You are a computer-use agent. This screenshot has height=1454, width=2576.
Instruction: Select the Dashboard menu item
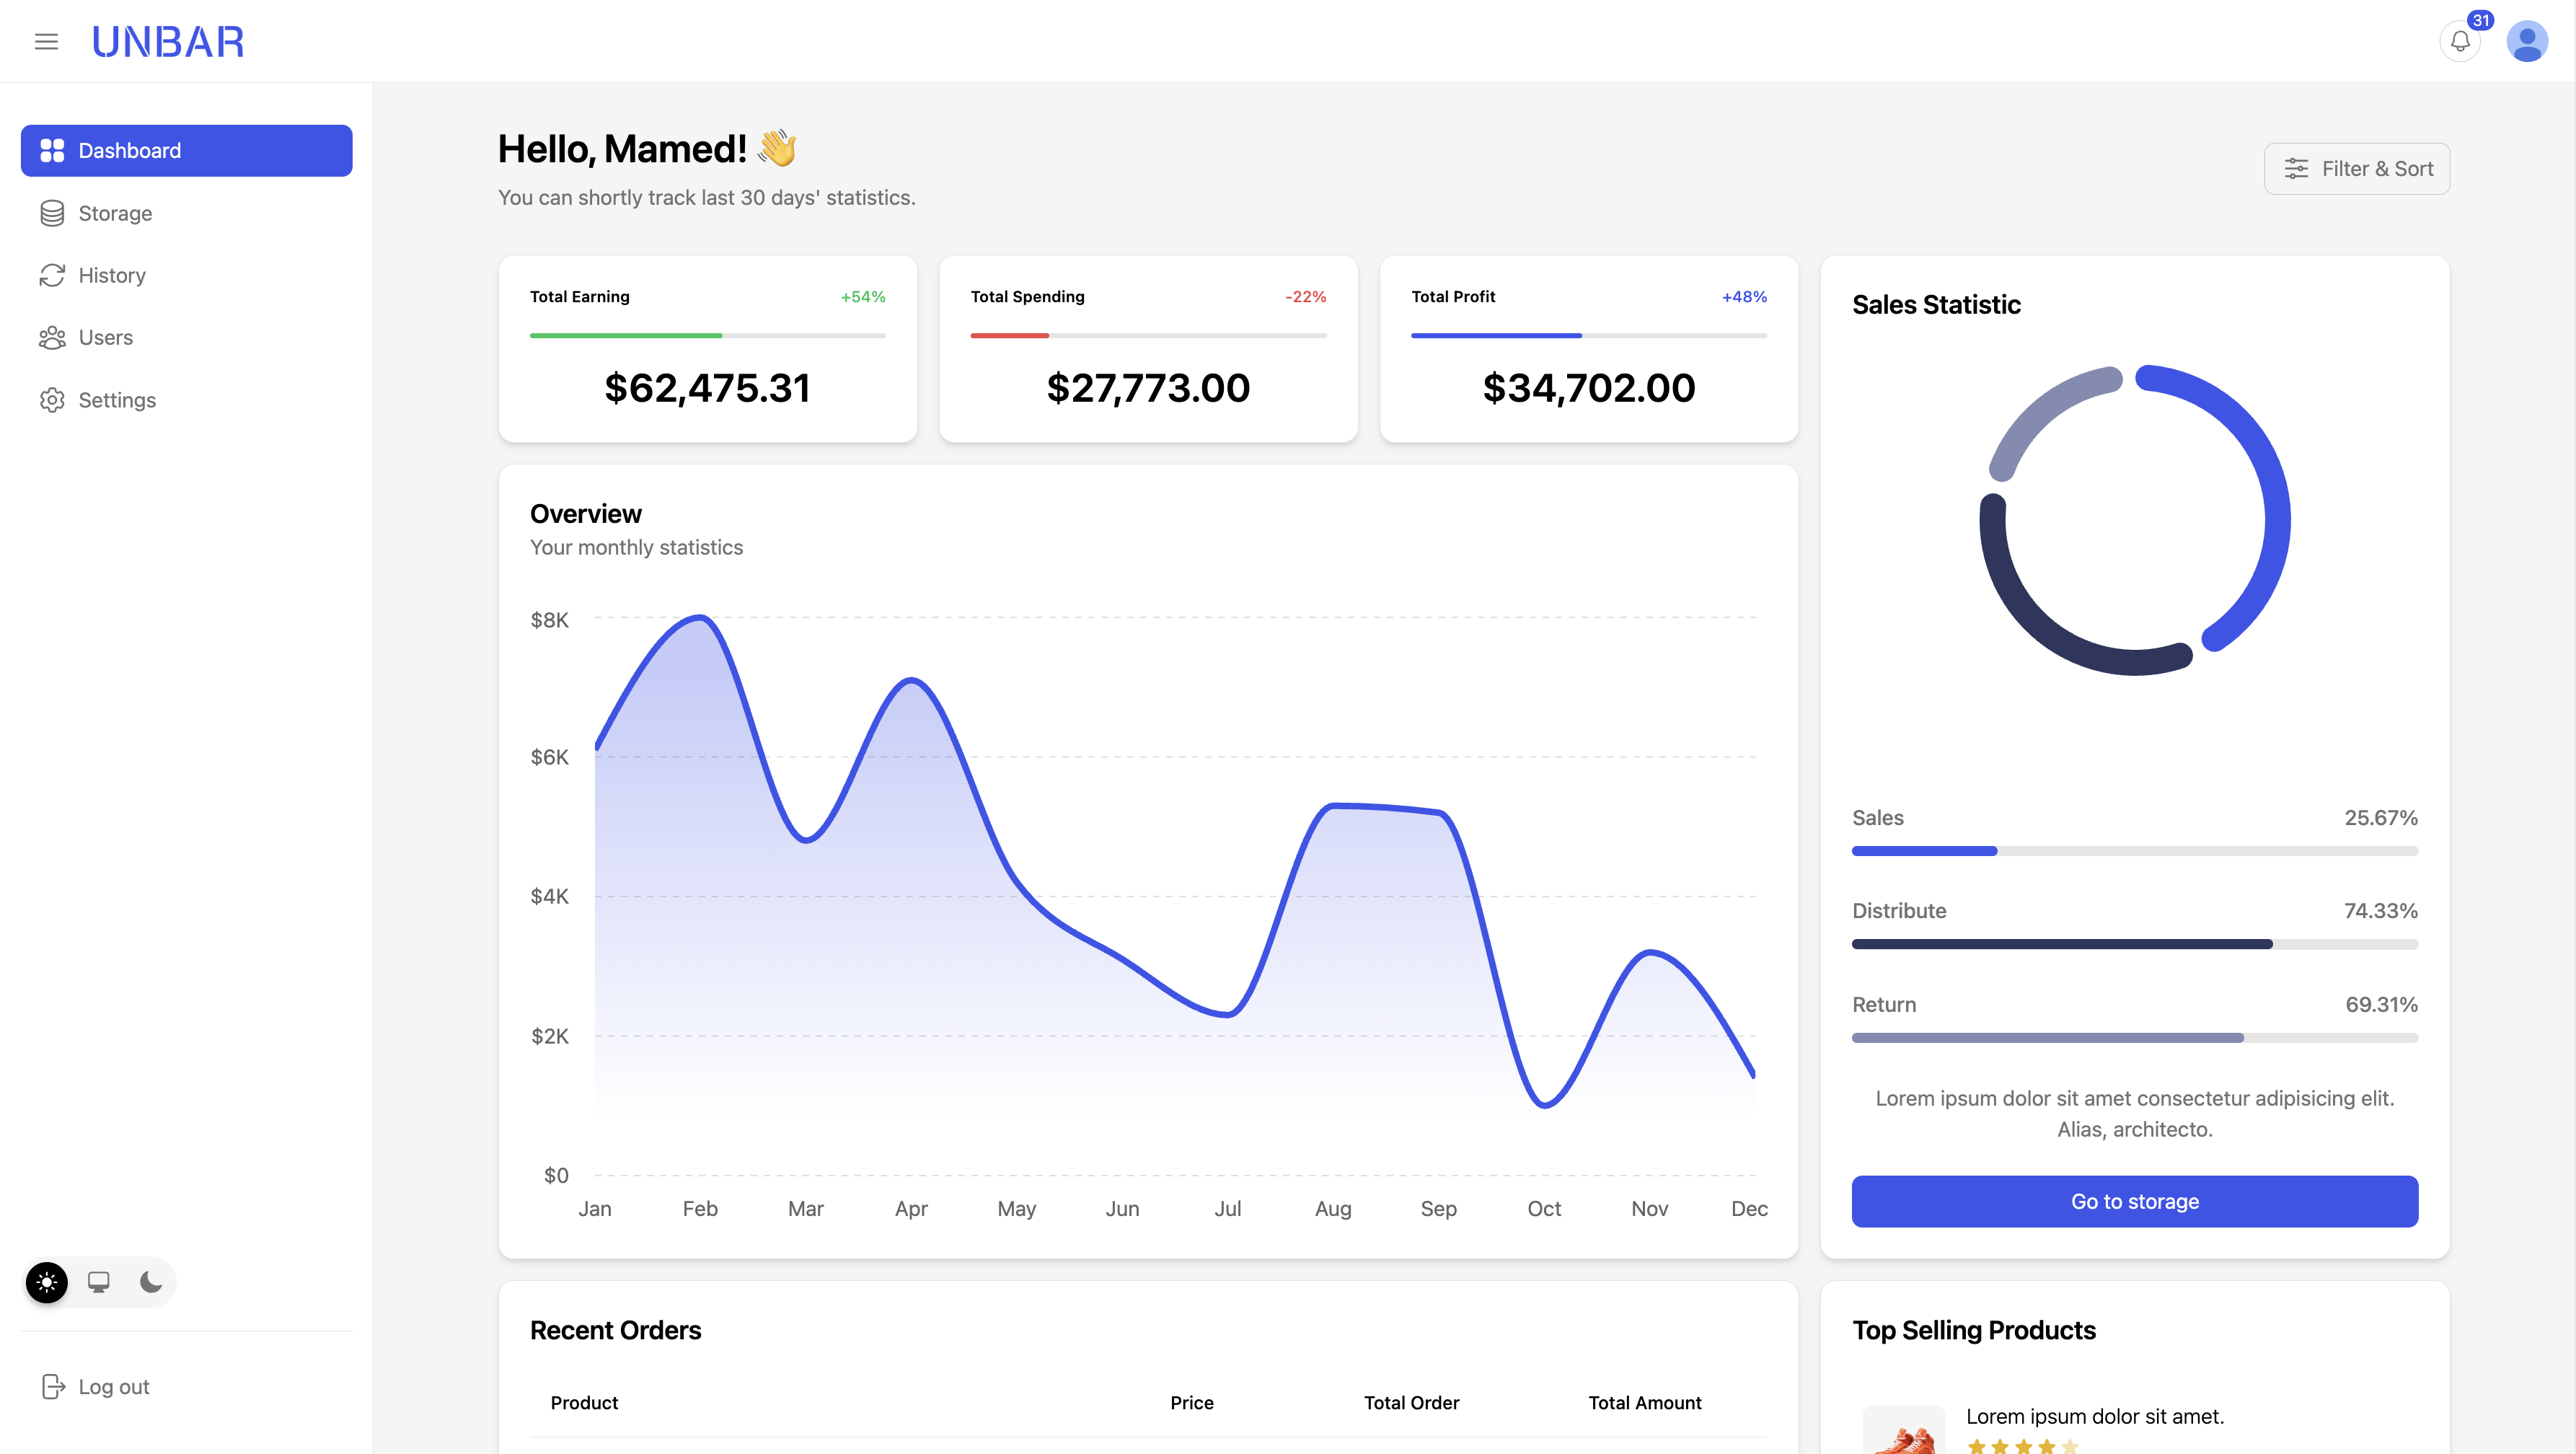(x=186, y=151)
